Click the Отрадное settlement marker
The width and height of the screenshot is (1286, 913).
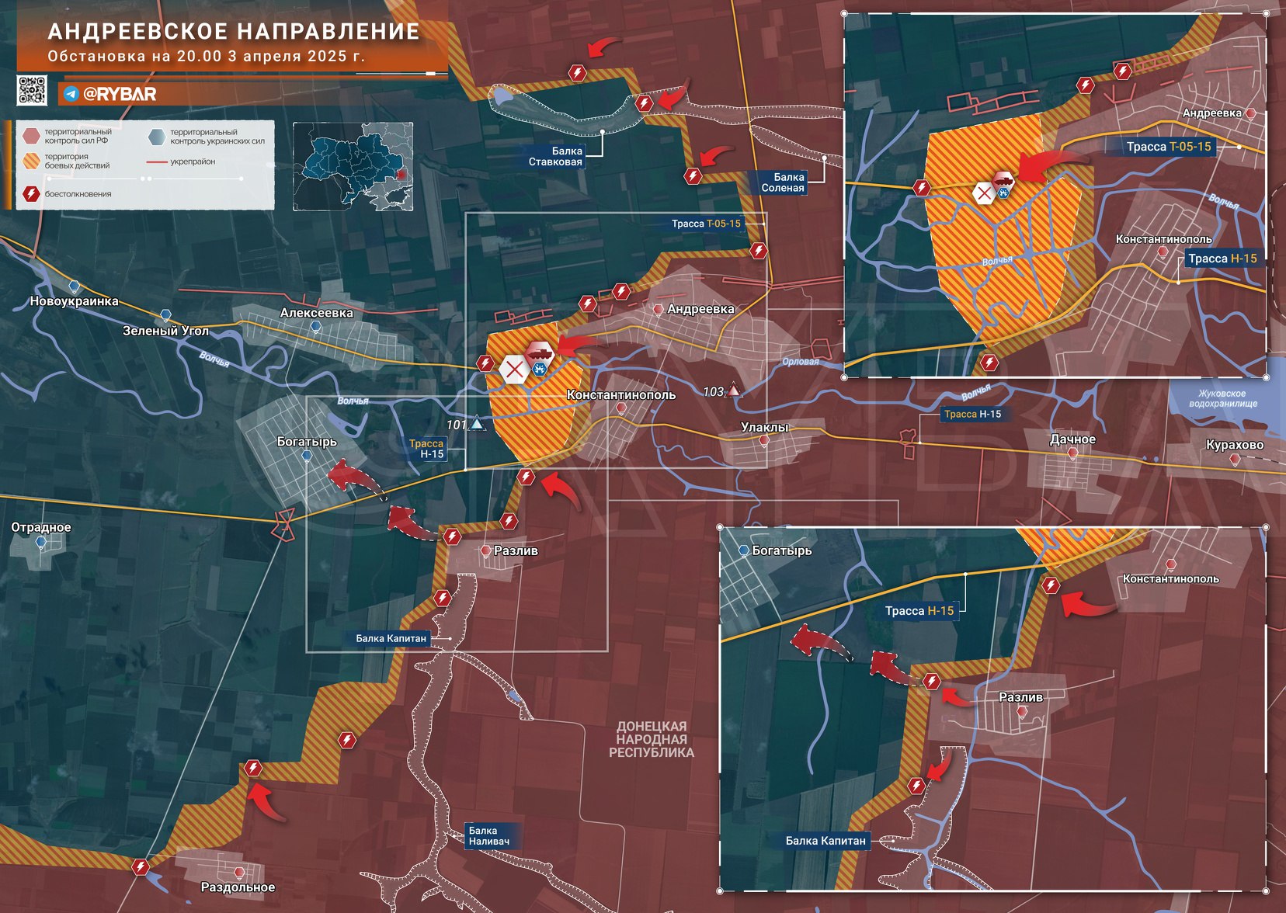40,541
